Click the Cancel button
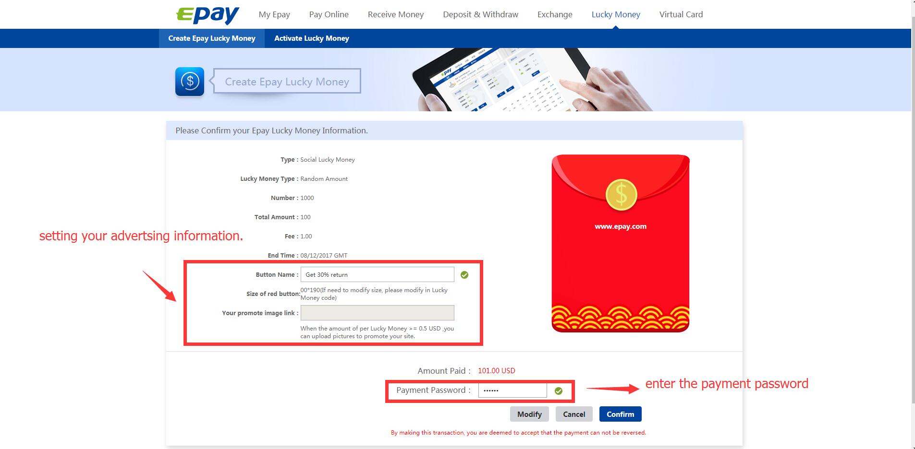Viewport: 915px width, 449px height. tap(574, 414)
